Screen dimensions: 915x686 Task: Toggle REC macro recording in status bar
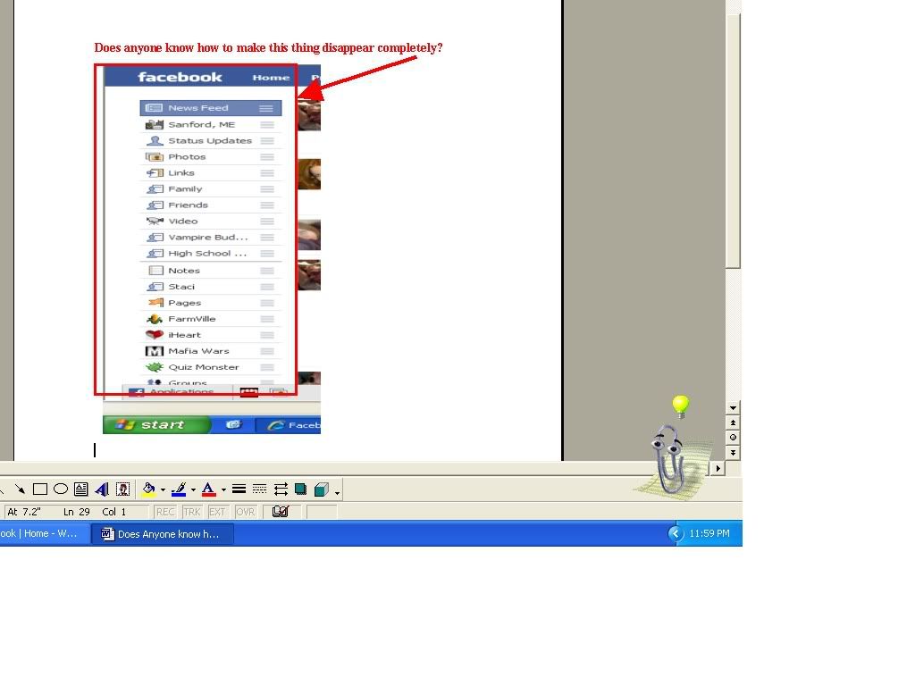(x=165, y=512)
